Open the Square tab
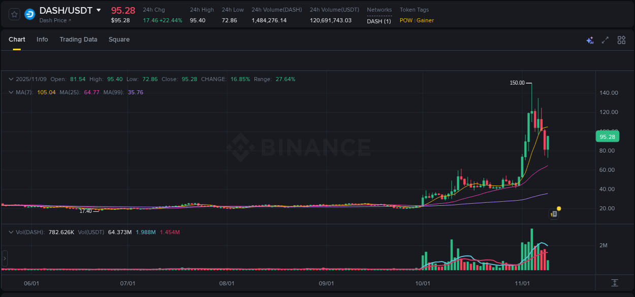 click(x=119, y=40)
